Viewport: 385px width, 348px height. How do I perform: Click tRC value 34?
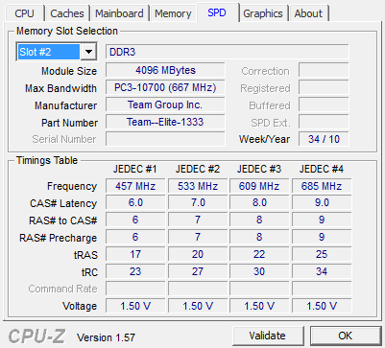322,271
